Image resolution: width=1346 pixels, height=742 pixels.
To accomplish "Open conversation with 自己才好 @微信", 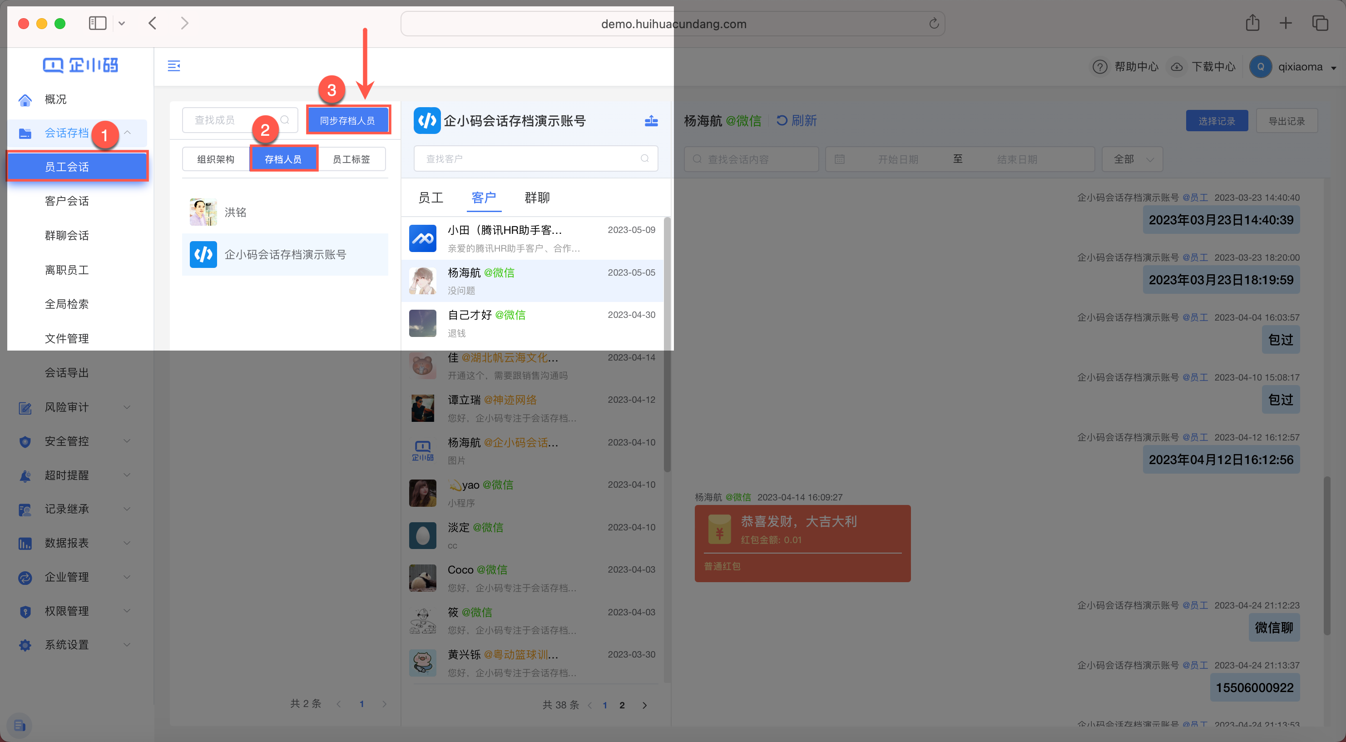I will coord(532,323).
